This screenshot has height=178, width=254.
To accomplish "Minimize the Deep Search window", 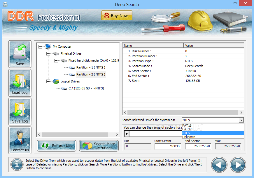I will [x=227, y=3].
